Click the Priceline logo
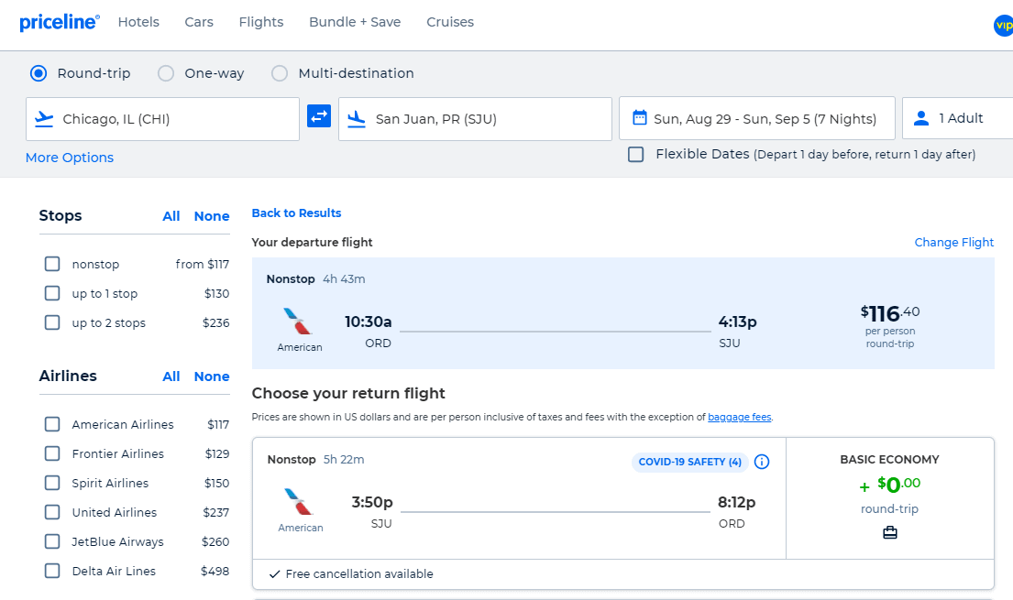The width and height of the screenshot is (1013, 600). pyautogui.click(x=59, y=21)
